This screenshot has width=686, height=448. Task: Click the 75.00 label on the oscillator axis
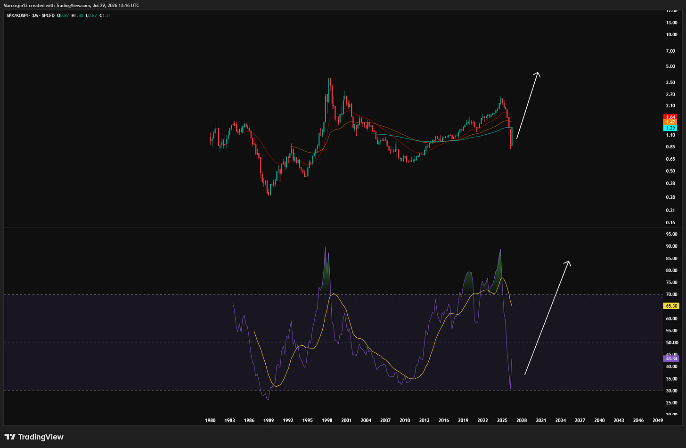pos(671,283)
